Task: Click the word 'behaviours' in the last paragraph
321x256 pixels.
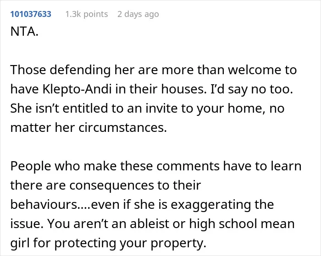Action: [x=44, y=204]
